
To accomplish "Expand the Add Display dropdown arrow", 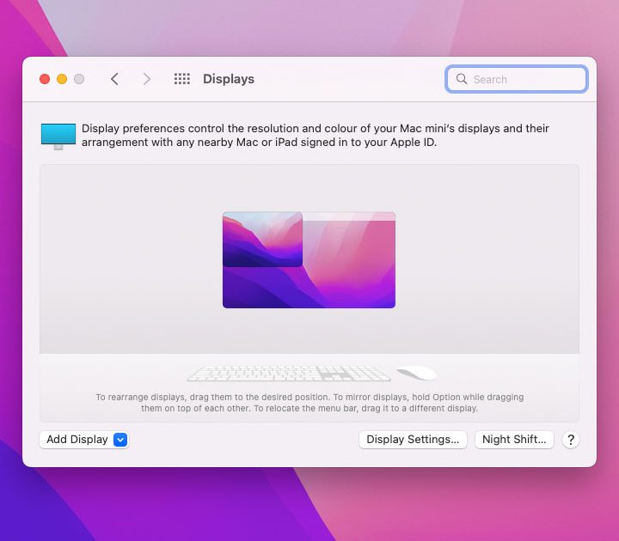I will pyautogui.click(x=120, y=440).
